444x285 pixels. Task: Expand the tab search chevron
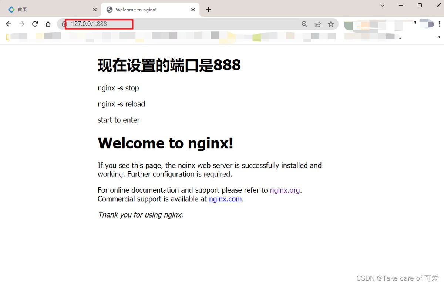pyautogui.click(x=383, y=6)
